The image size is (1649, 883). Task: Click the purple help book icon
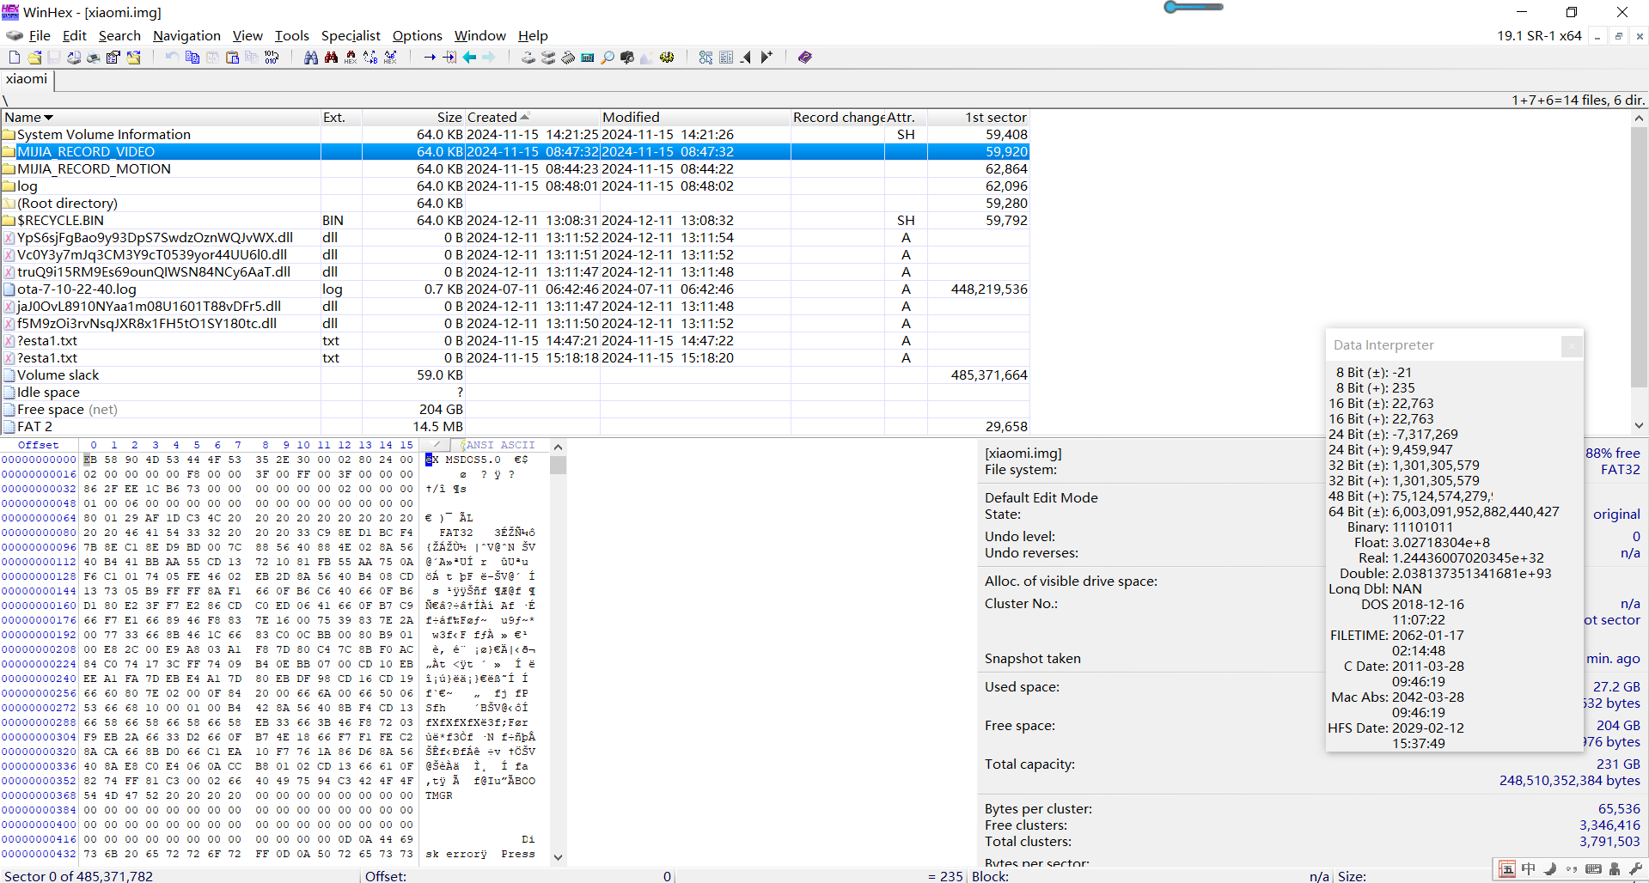coord(804,58)
